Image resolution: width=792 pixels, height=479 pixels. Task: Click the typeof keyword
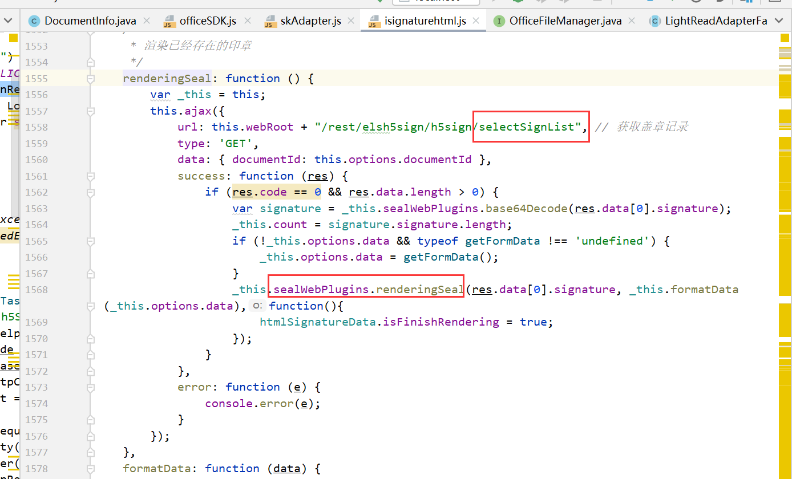pyautogui.click(x=438, y=241)
